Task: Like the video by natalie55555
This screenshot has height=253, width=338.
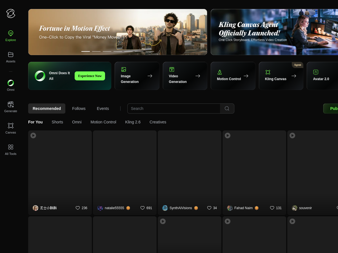Action: click(x=143, y=208)
